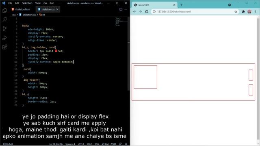This screenshot has width=260, height=146.
Task: Click Ln 13, Col 36 cursor position
Action: click(56, 144)
